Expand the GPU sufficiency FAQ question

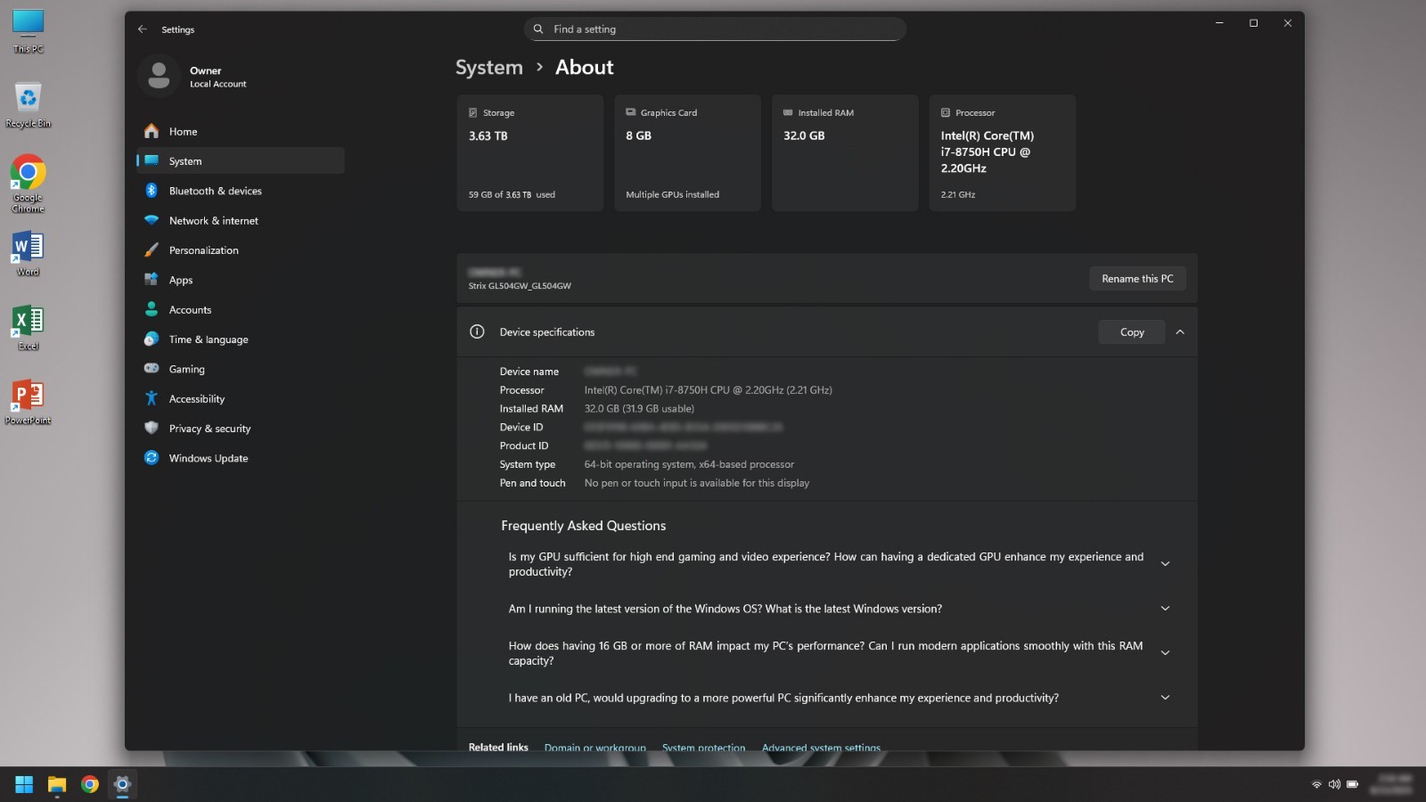[1165, 564]
